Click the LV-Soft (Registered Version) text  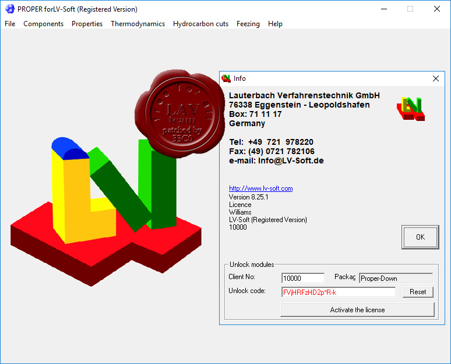[x=268, y=220]
